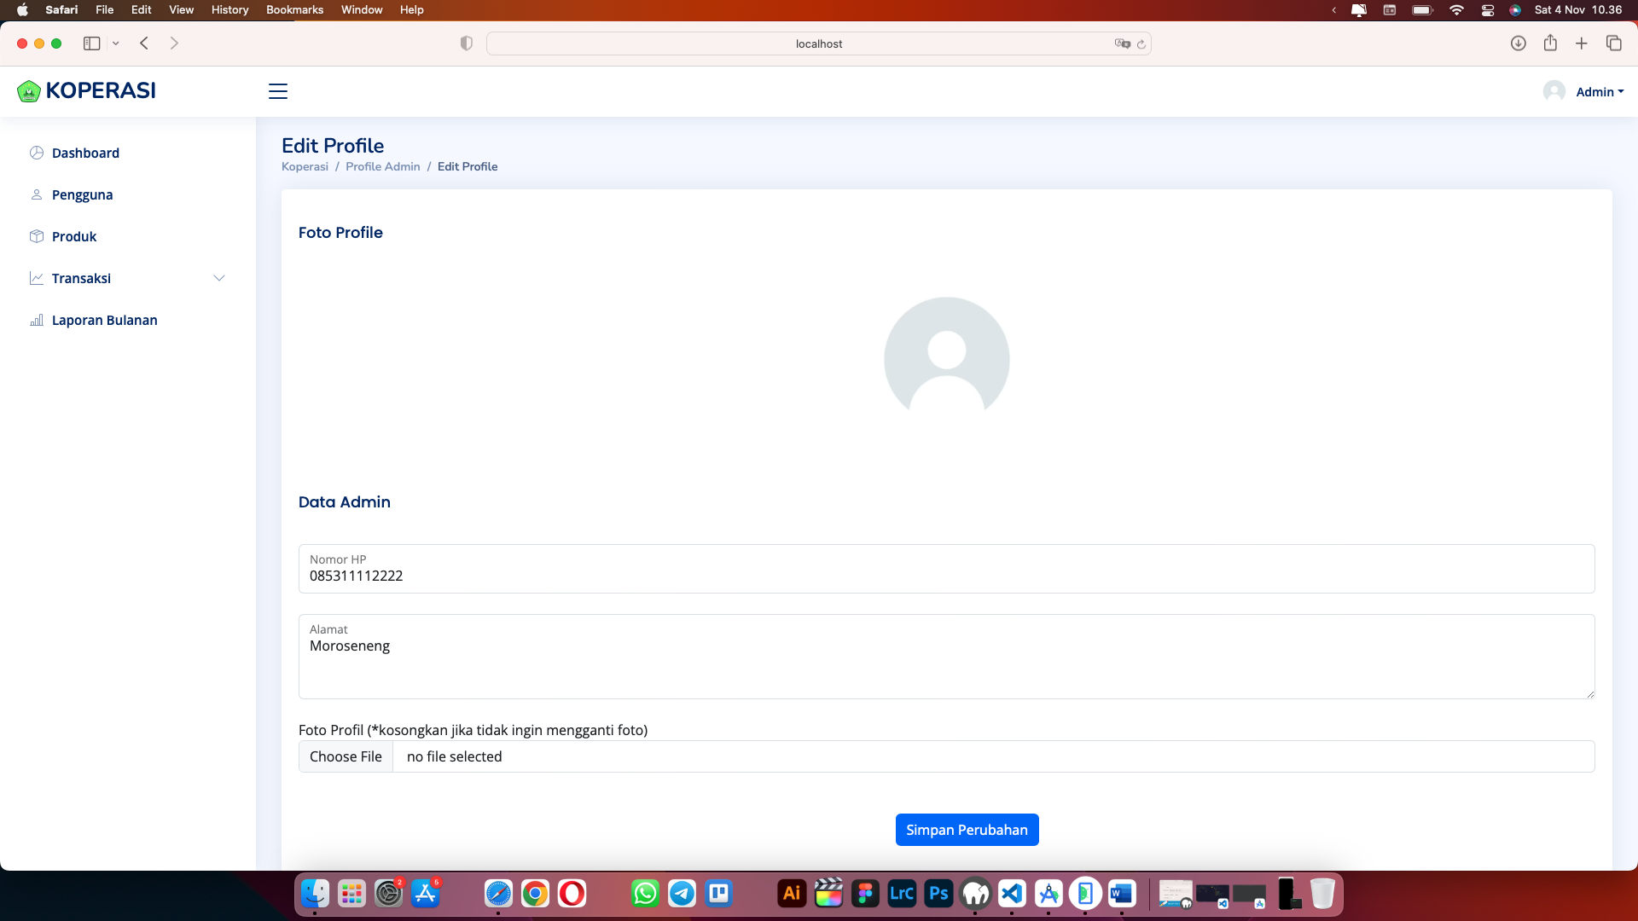Open the Bookmarks menu
1638x921 pixels.
click(x=294, y=9)
